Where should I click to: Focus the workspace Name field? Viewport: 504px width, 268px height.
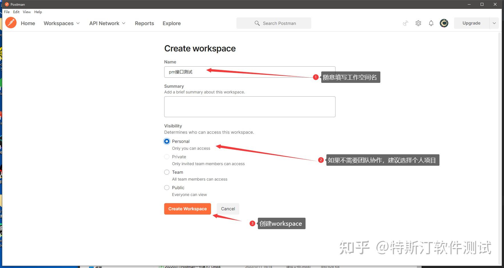pos(250,72)
